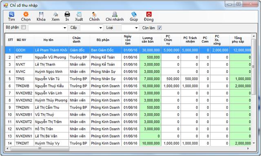Open the Chọn gear tool
261x156 pixels.
(x=26, y=14)
